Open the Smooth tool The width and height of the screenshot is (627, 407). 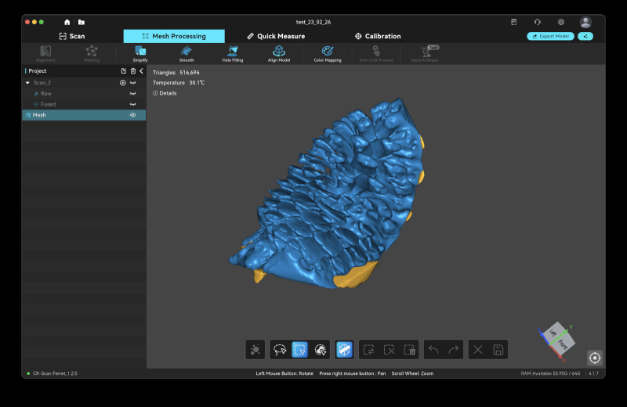point(187,53)
